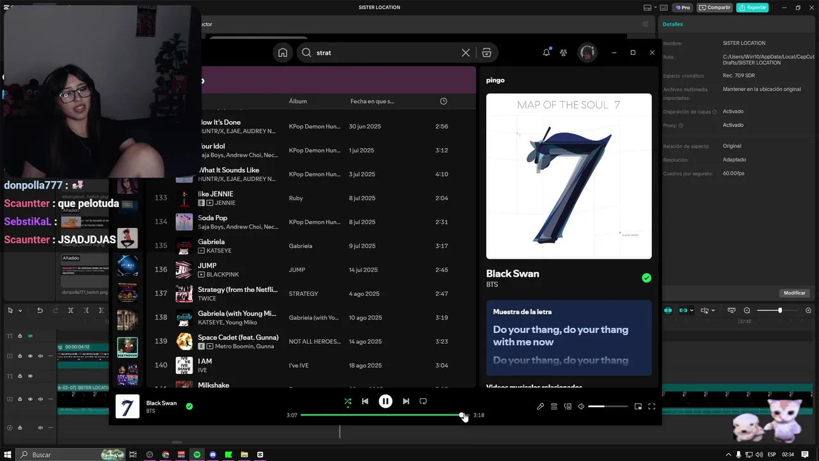
Task: Toggle Spotify repeat
Action: coord(423,401)
